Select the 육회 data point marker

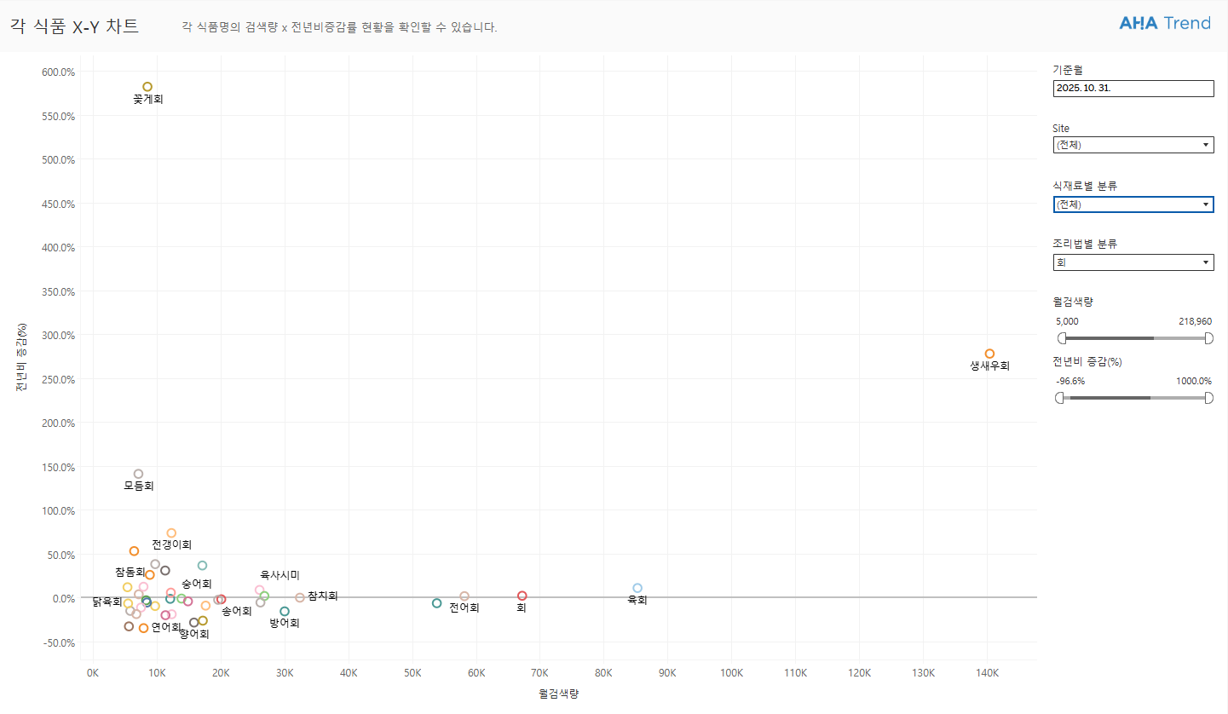click(637, 588)
